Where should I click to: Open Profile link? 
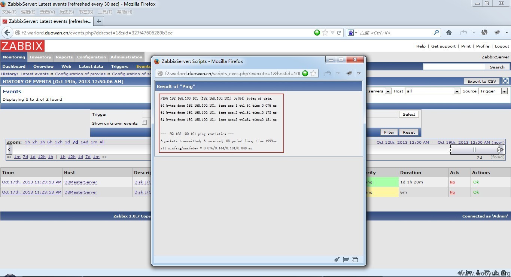(x=483, y=46)
